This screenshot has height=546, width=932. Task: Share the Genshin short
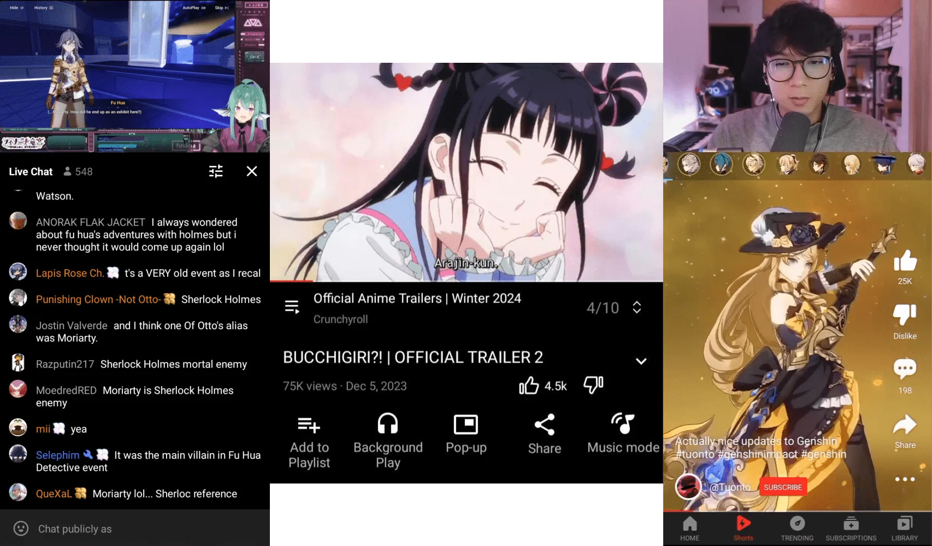(x=905, y=425)
